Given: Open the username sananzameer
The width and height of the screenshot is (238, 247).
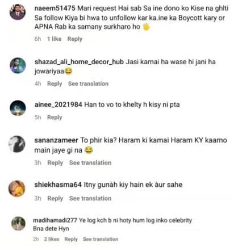Looking at the screenshot, I should 56,140.
